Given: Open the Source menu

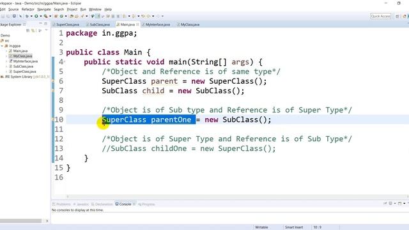Looking at the screenshot, I should pyautogui.click(x=13, y=10).
